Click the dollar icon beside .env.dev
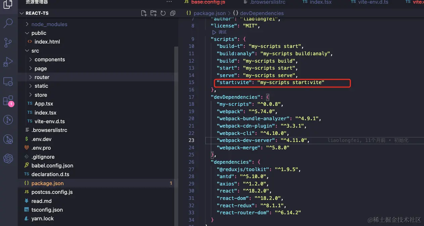This screenshot has height=226, width=424. pyautogui.click(x=27, y=139)
